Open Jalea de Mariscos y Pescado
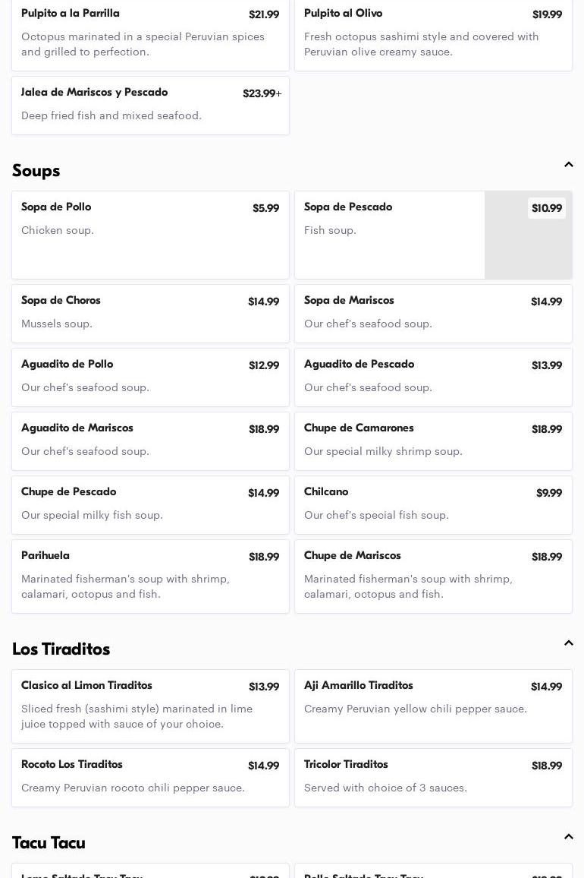The image size is (584, 878). (150, 105)
